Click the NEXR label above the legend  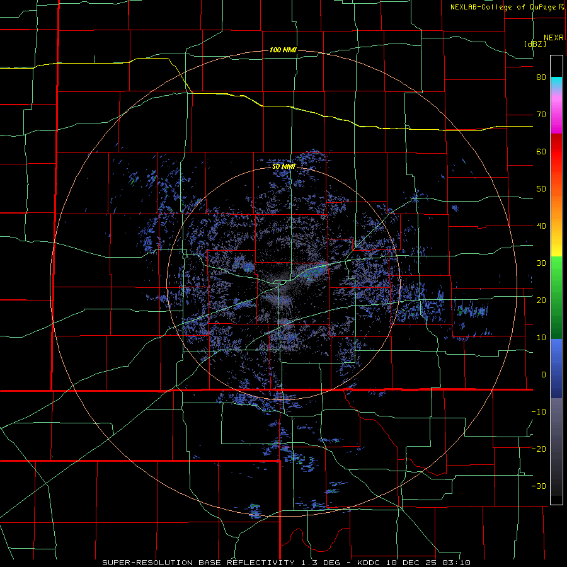[x=554, y=38]
